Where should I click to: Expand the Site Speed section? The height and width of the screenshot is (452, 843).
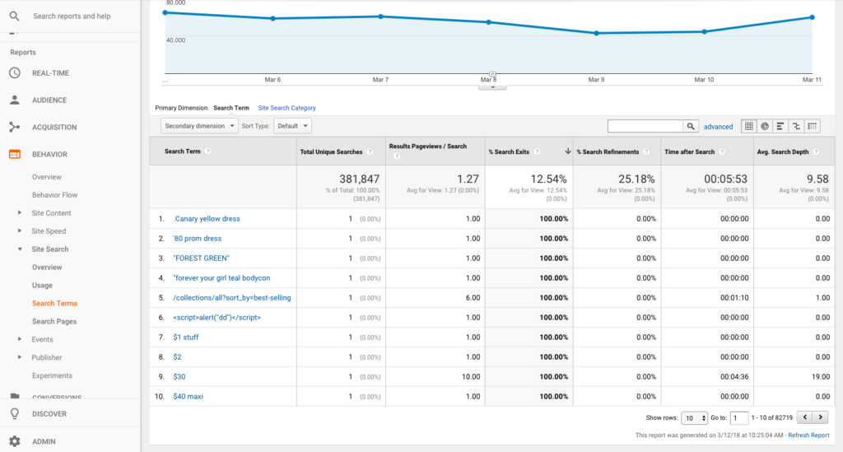[20, 231]
